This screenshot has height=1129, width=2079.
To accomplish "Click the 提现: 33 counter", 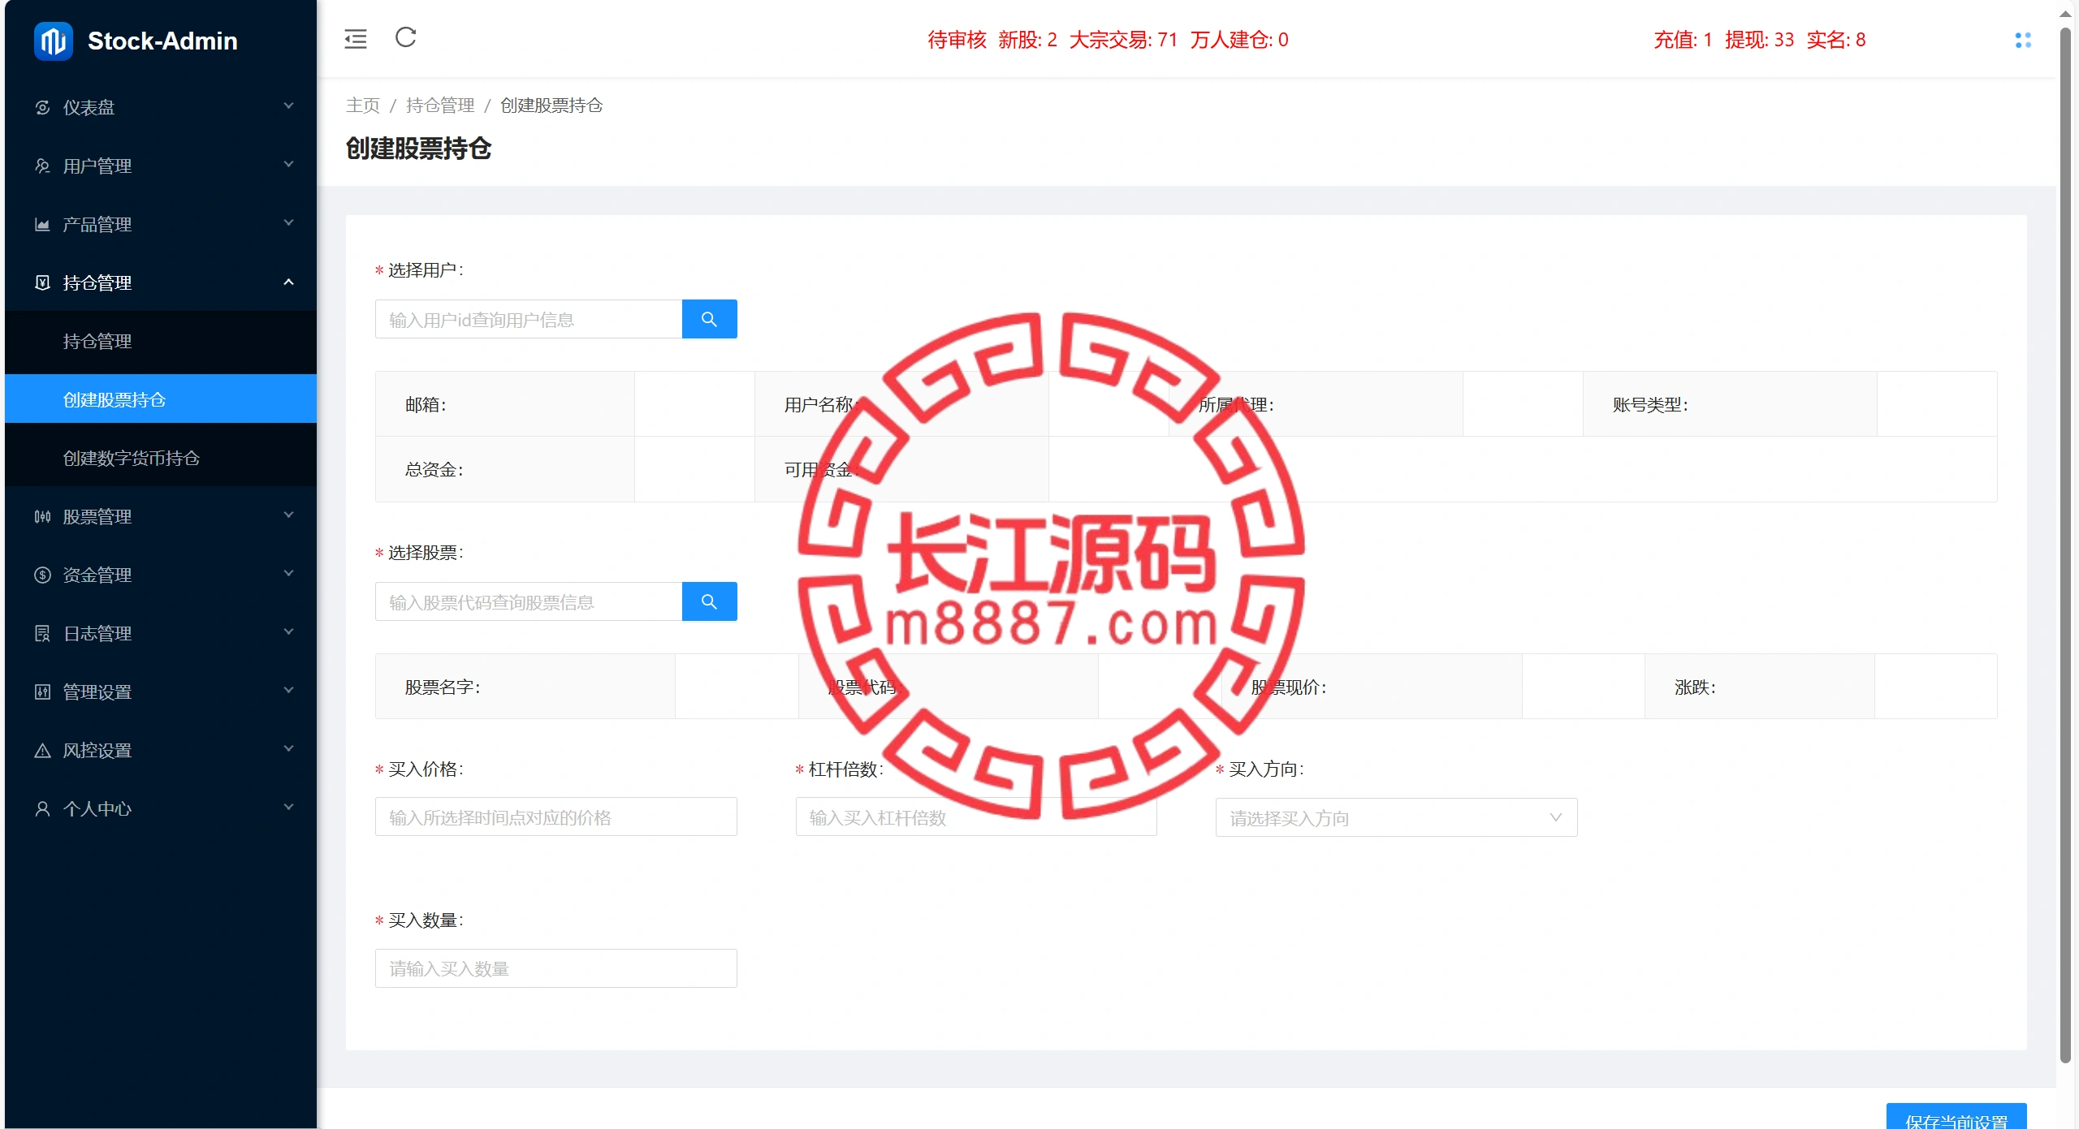I will click(x=1760, y=40).
